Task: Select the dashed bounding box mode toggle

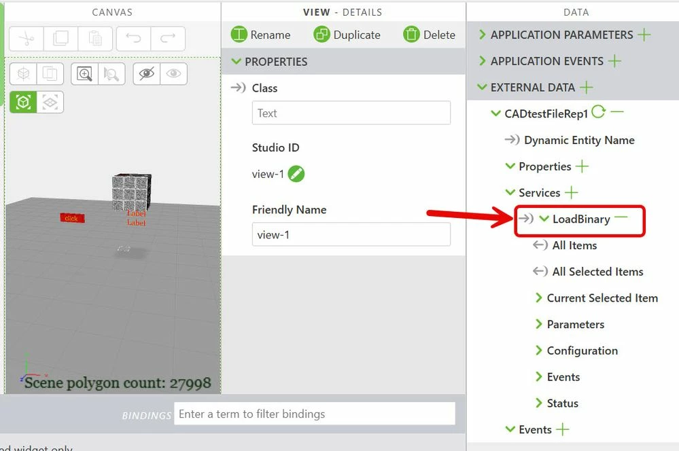Action: point(50,102)
